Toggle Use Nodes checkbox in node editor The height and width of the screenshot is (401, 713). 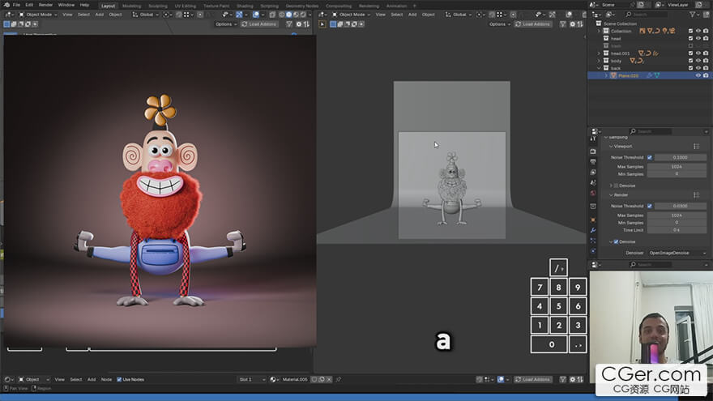click(119, 379)
